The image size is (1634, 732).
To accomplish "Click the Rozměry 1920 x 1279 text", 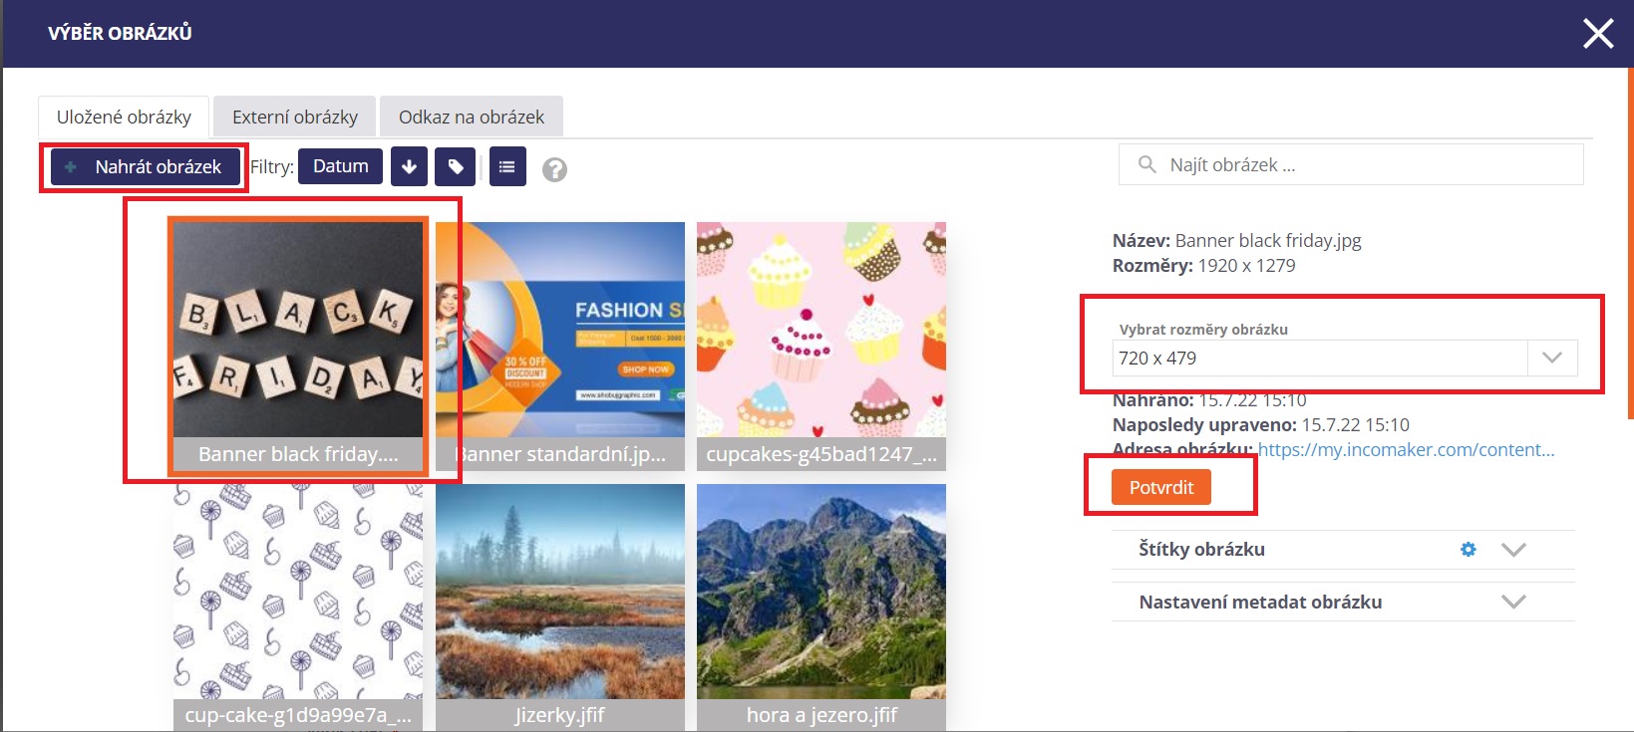I will tap(1204, 266).
